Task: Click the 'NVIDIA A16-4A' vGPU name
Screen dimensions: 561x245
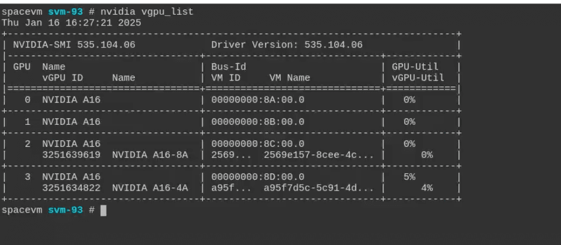Action: tap(149, 188)
